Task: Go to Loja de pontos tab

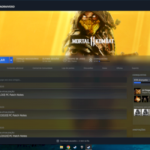Action: pos(68,68)
